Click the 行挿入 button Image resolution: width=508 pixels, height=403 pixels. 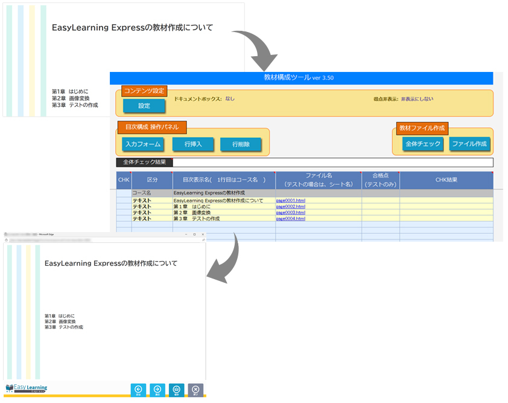pos(193,144)
